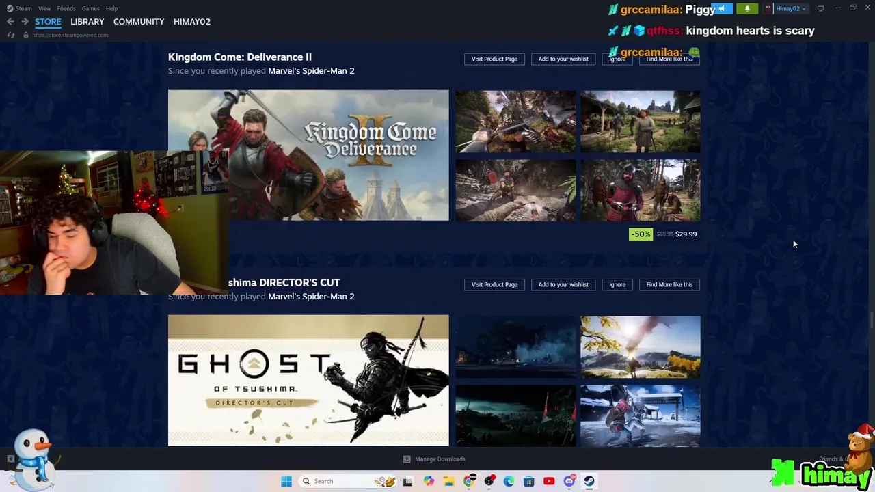Click the -50% $29.99 price tag
Viewport: 875px width, 492px height.
[x=664, y=234]
